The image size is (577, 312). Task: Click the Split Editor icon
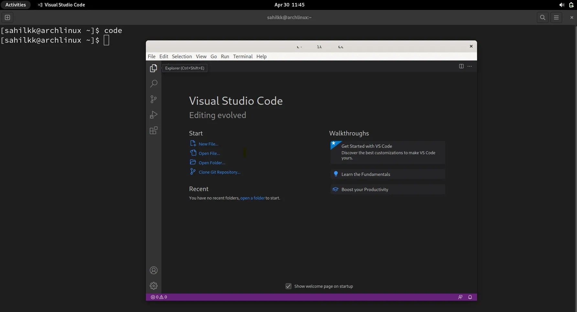click(461, 66)
